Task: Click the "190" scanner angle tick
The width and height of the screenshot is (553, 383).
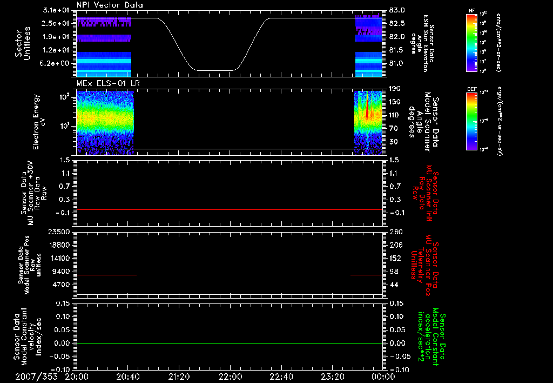Action: coord(395,88)
